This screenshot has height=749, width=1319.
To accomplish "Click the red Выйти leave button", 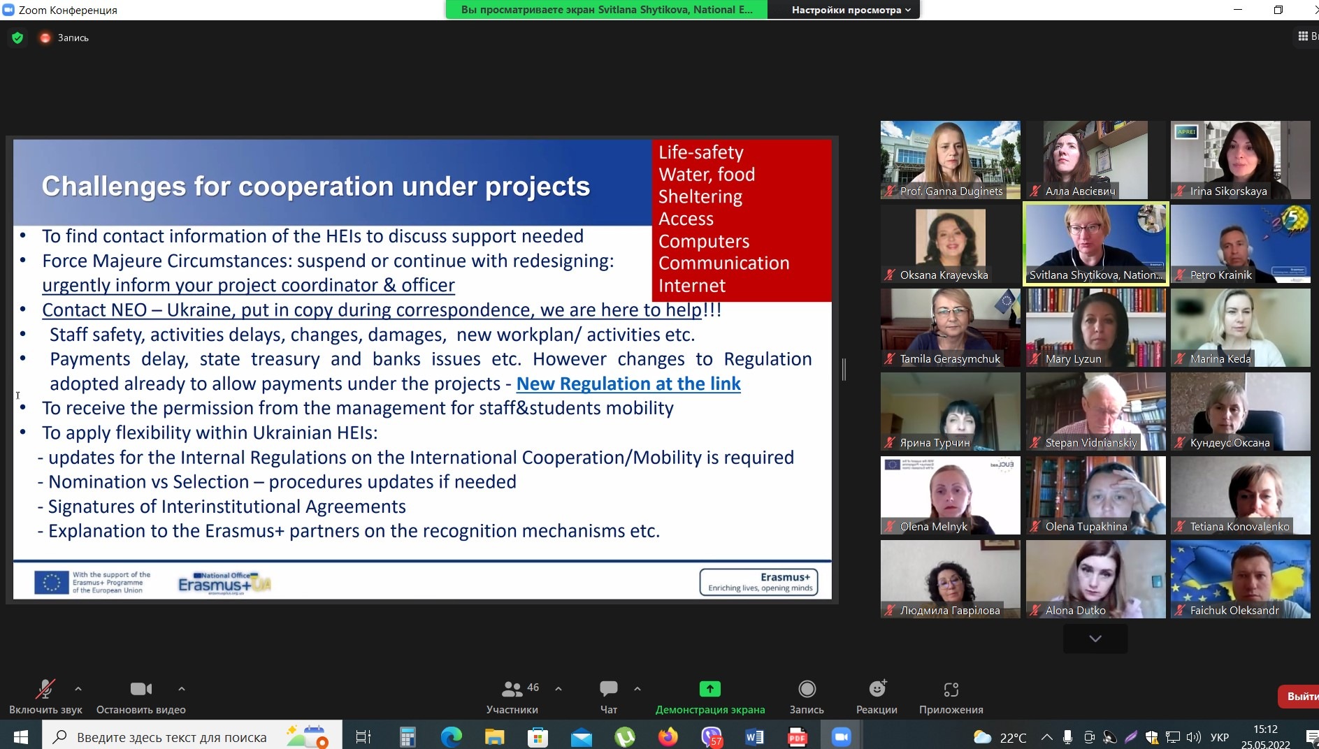I will pyautogui.click(x=1301, y=696).
